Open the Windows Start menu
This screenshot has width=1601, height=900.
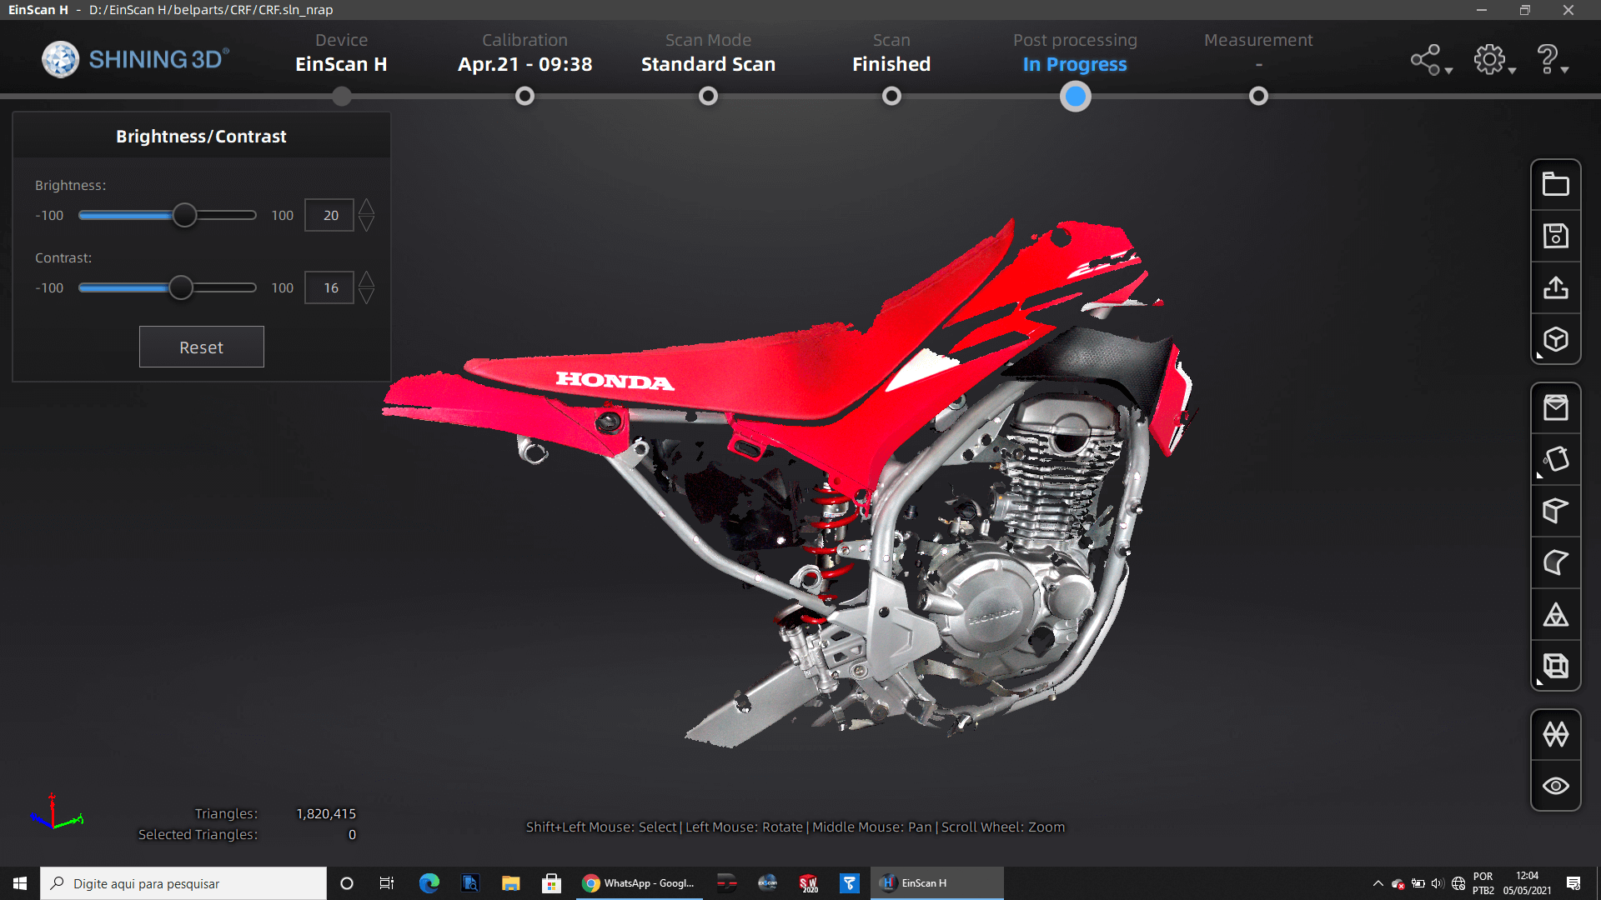20,883
